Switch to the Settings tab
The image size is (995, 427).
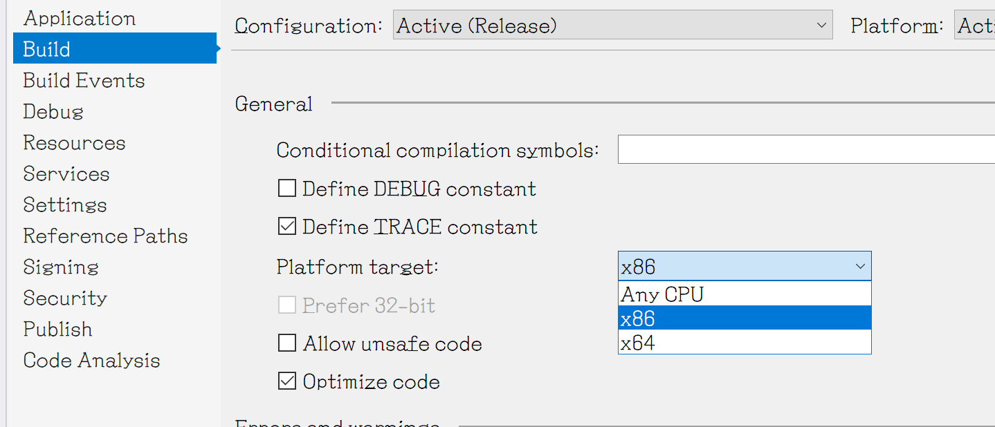pos(65,205)
